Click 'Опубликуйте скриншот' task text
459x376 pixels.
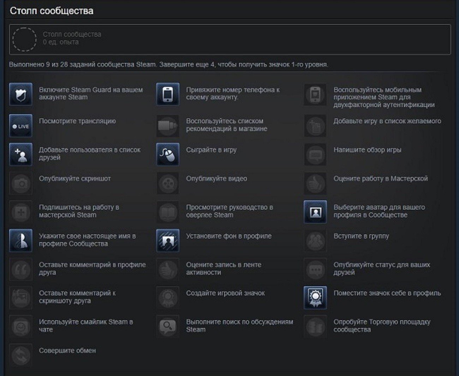coord(75,179)
